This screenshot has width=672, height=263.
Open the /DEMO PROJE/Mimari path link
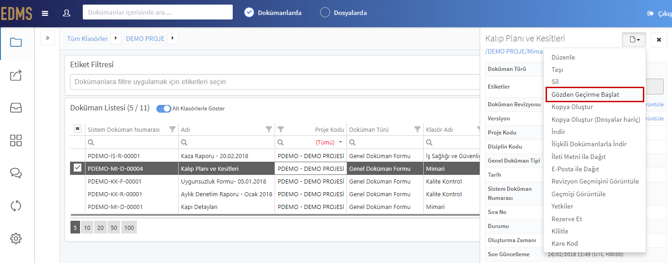pyautogui.click(x=514, y=52)
